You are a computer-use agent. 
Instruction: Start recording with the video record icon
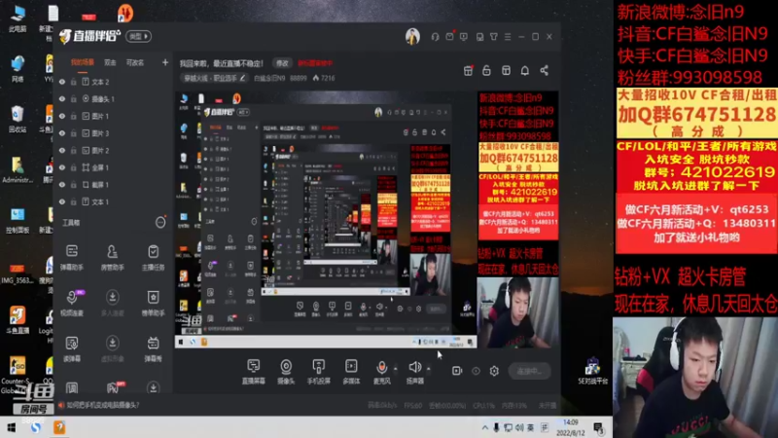pyautogui.click(x=457, y=371)
